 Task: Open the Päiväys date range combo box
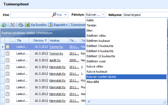[x=95, y=15]
